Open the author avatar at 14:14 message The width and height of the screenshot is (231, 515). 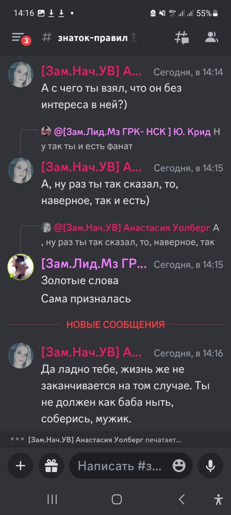20,74
